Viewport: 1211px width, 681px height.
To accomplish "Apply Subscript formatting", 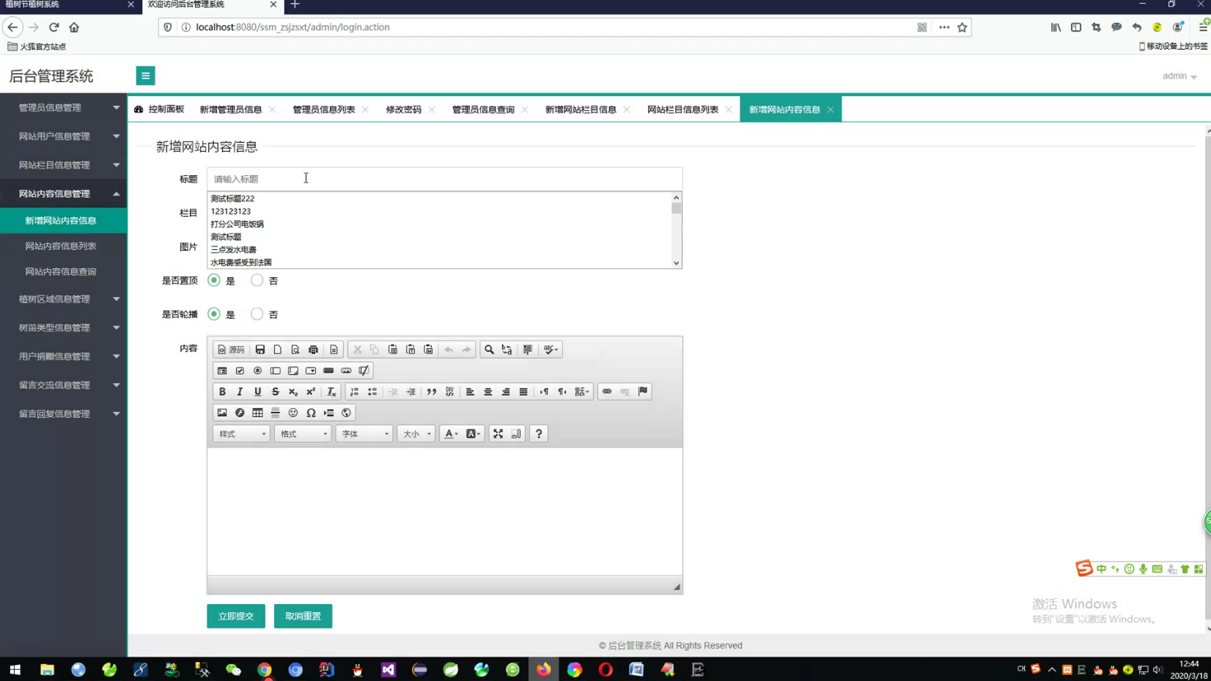I will coord(293,391).
